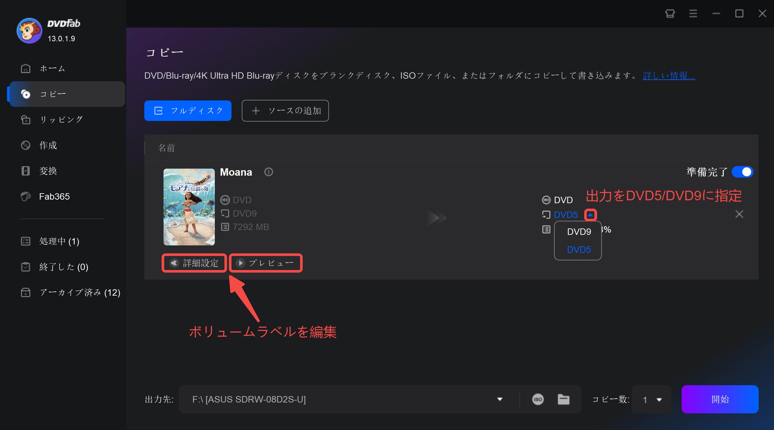Toggle the 準備完了 switch off
The image size is (774, 430).
click(743, 172)
